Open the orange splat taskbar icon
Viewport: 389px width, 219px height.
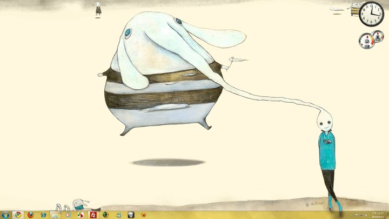pyautogui.click(x=144, y=215)
